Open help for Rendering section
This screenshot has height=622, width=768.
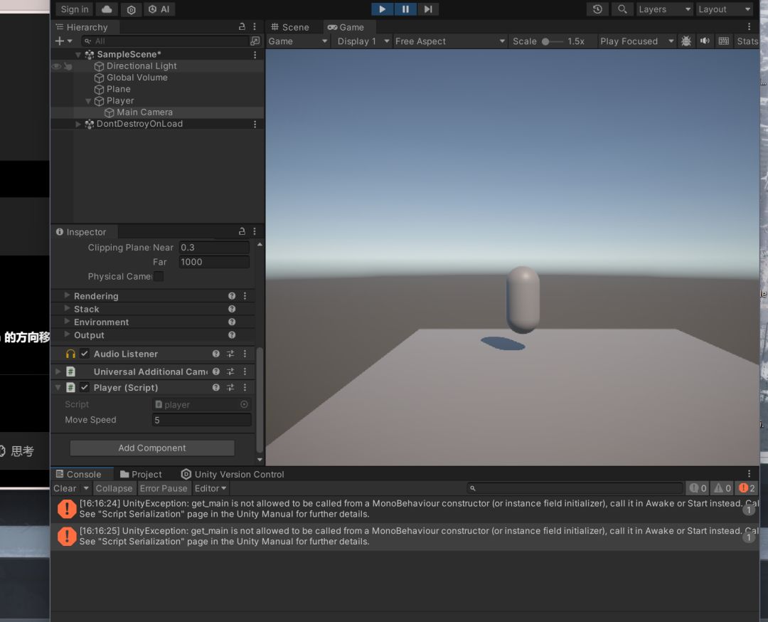click(x=232, y=296)
